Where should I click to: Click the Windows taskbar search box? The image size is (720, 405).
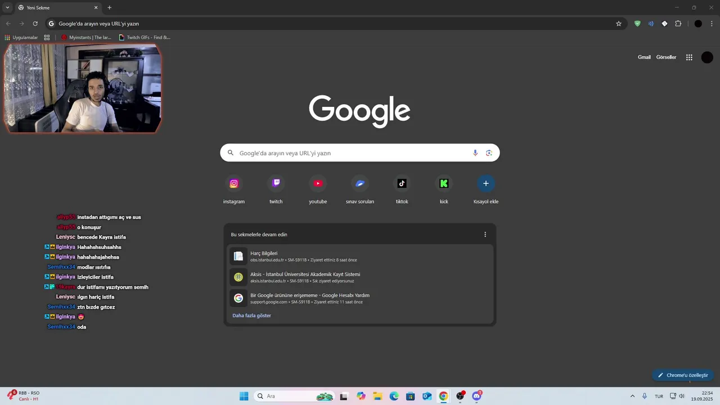click(294, 396)
